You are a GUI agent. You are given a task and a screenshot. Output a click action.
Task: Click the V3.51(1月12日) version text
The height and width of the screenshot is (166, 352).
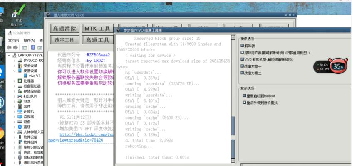pyautogui.click(x=75, y=117)
